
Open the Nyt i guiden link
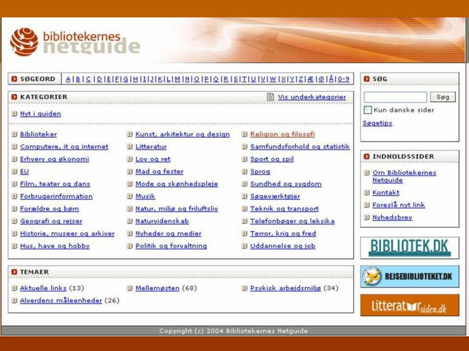[x=40, y=114]
